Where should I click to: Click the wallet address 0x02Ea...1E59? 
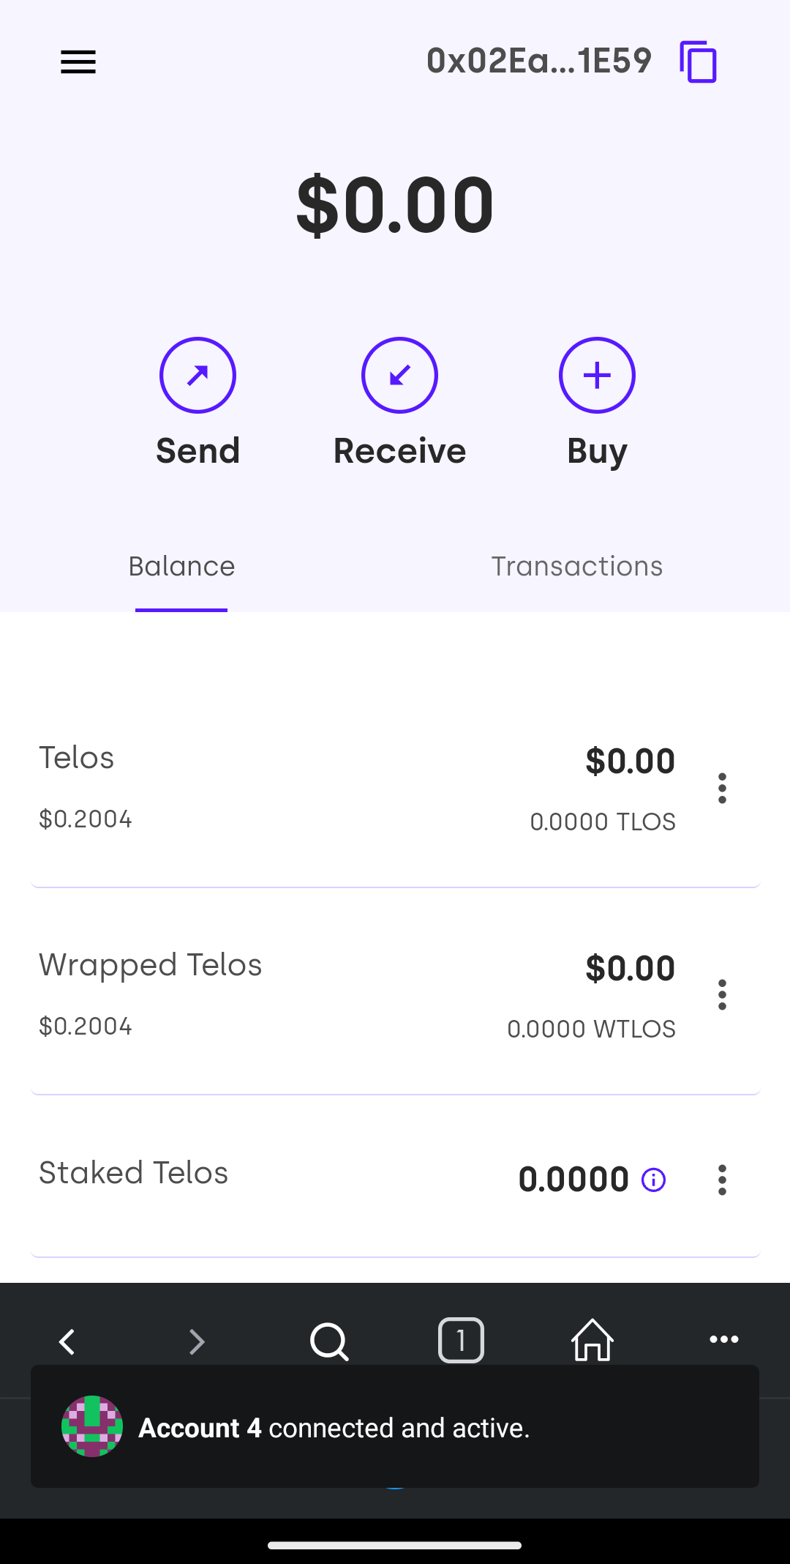(539, 61)
